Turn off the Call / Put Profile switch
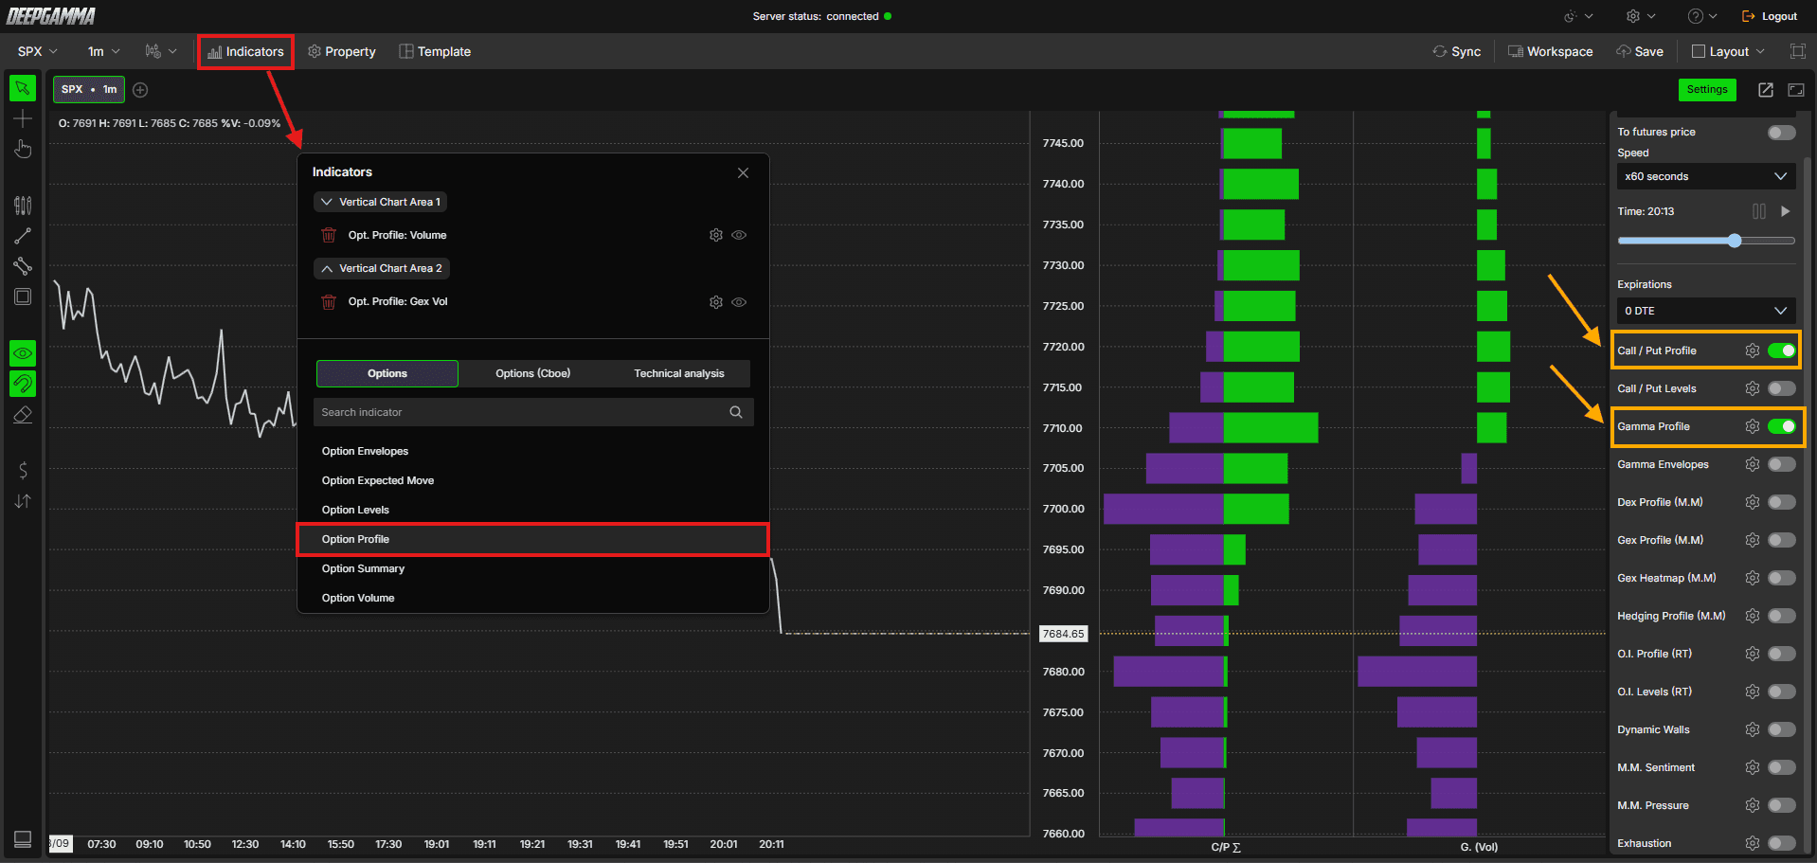This screenshot has height=863, width=1817. pyautogui.click(x=1782, y=351)
